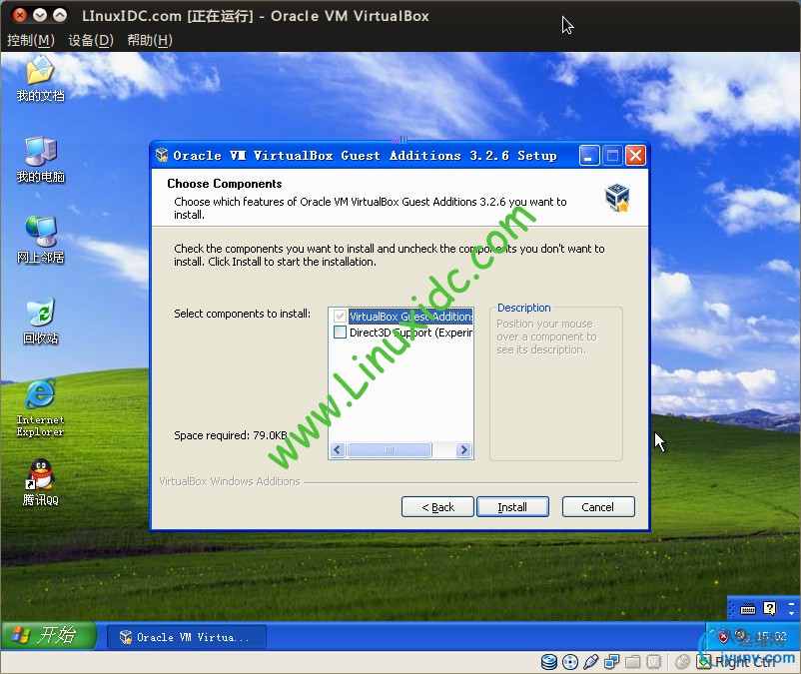The height and width of the screenshot is (674, 801).
Task: Click the taskbar clock showing 15:02
Action: (x=771, y=636)
